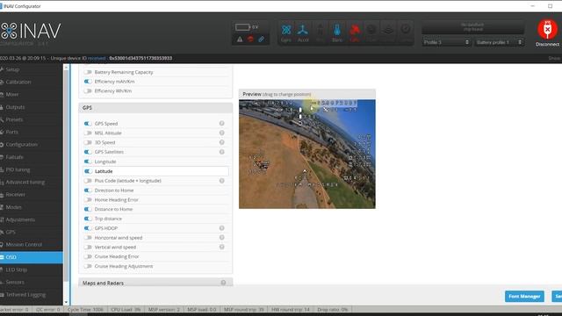This screenshot has height=316, width=562.
Task: Select the Modes tab
Action: tap(32, 207)
